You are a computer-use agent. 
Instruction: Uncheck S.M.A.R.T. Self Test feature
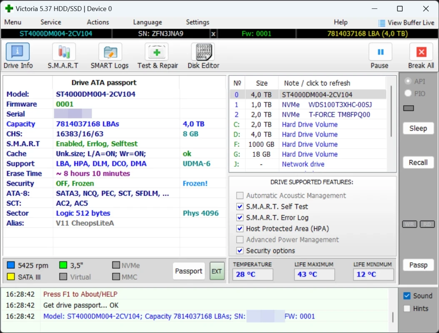pyautogui.click(x=239, y=206)
